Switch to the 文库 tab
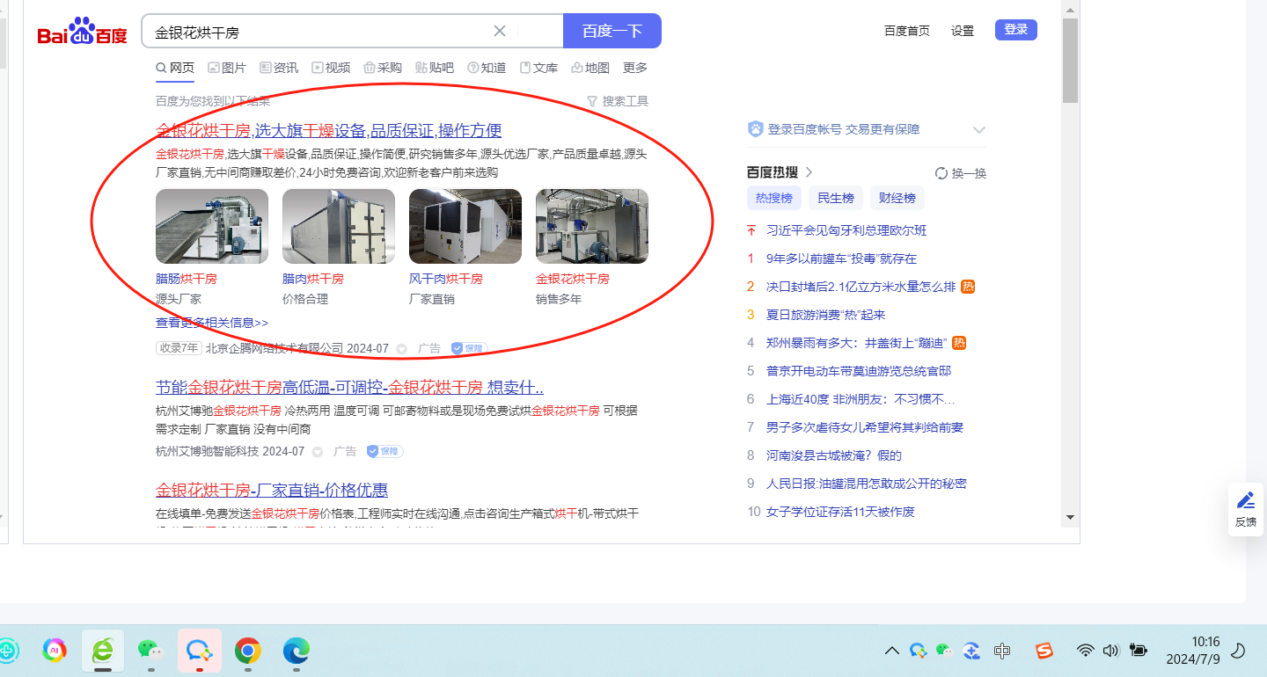Screen dimensions: 1267x677 tap(538, 68)
